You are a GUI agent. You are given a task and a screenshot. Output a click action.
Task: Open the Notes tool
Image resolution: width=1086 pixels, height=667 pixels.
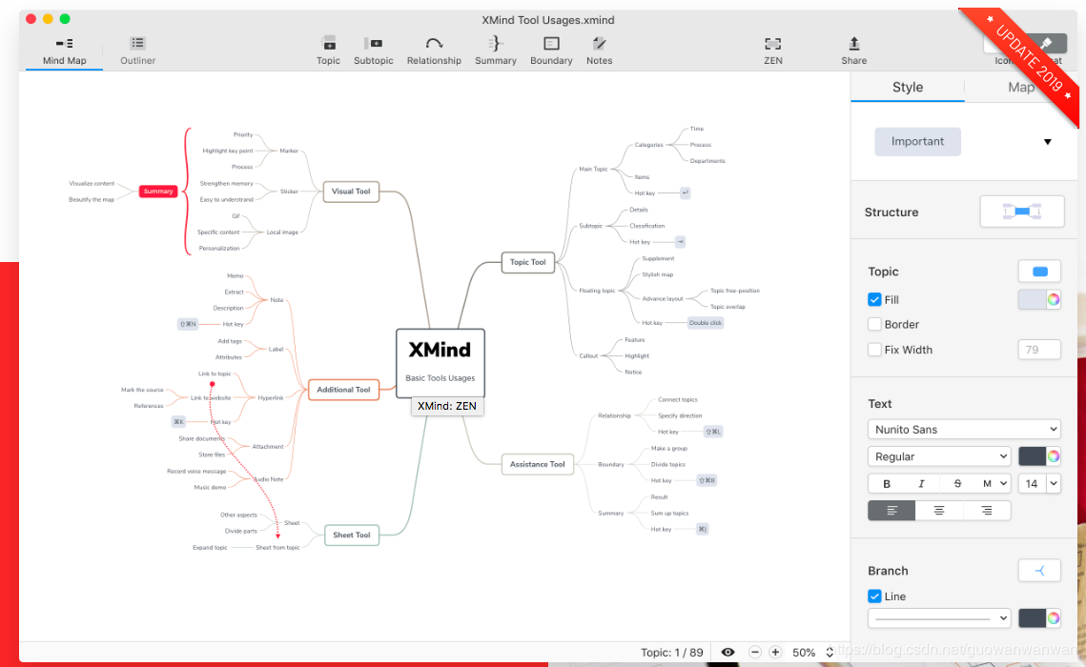tap(599, 44)
